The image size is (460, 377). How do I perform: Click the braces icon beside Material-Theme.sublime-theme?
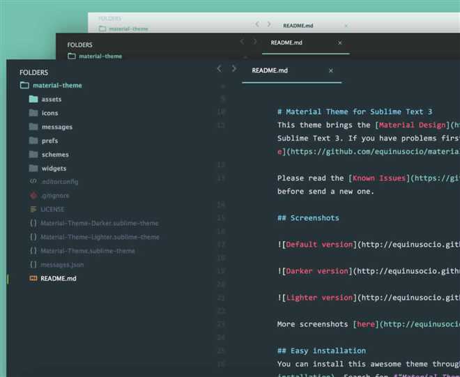click(33, 251)
